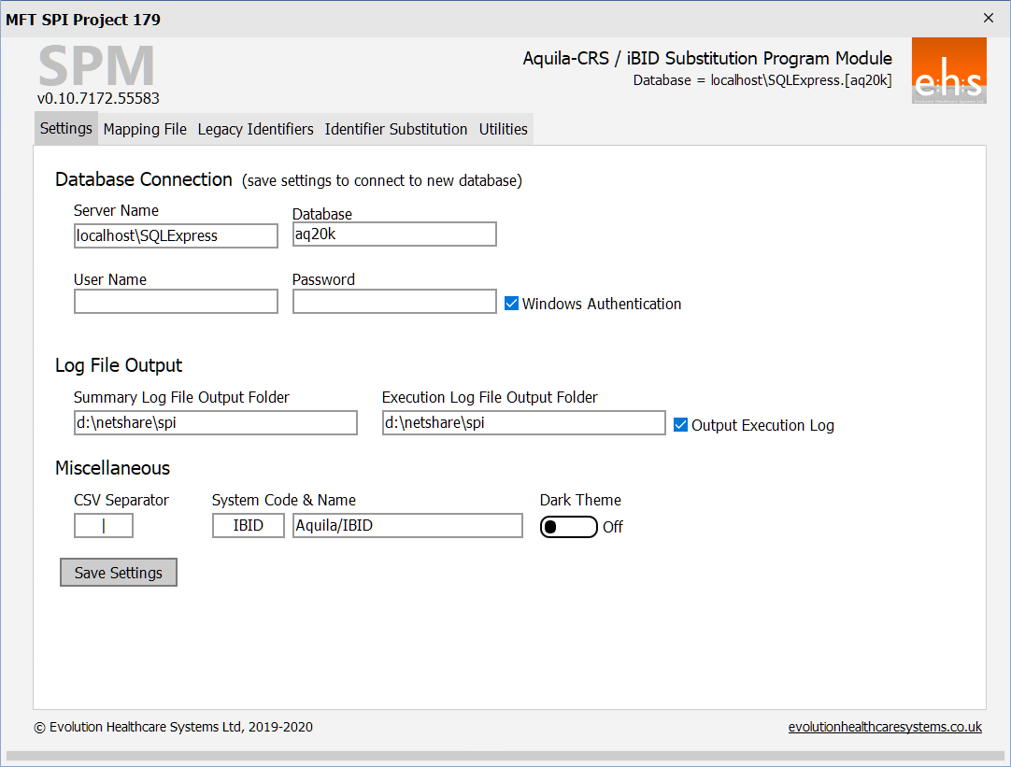Click the EHS orange logo icon
Viewport: 1011px width, 767px height.
(x=948, y=71)
